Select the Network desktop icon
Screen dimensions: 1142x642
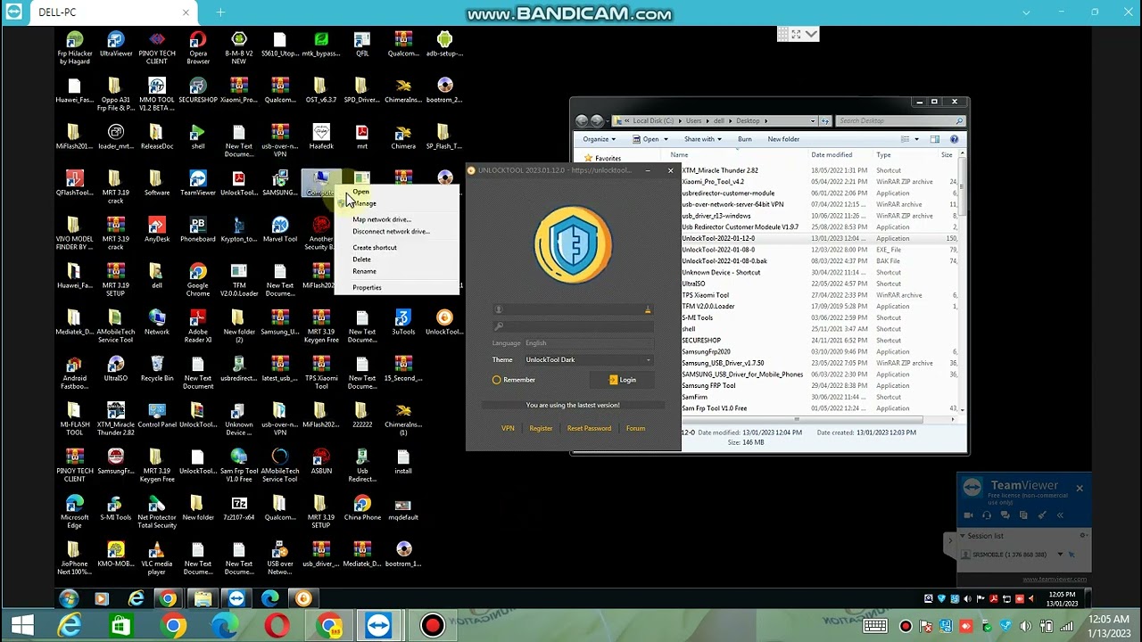[157, 323]
